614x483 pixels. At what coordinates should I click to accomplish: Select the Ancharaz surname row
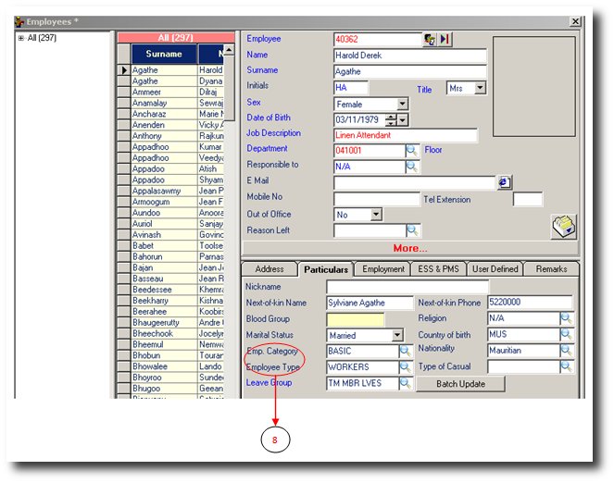(x=164, y=114)
